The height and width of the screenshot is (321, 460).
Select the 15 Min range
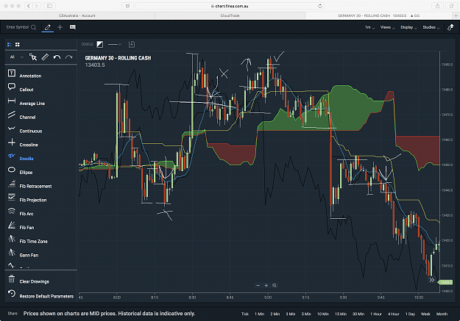341,314
